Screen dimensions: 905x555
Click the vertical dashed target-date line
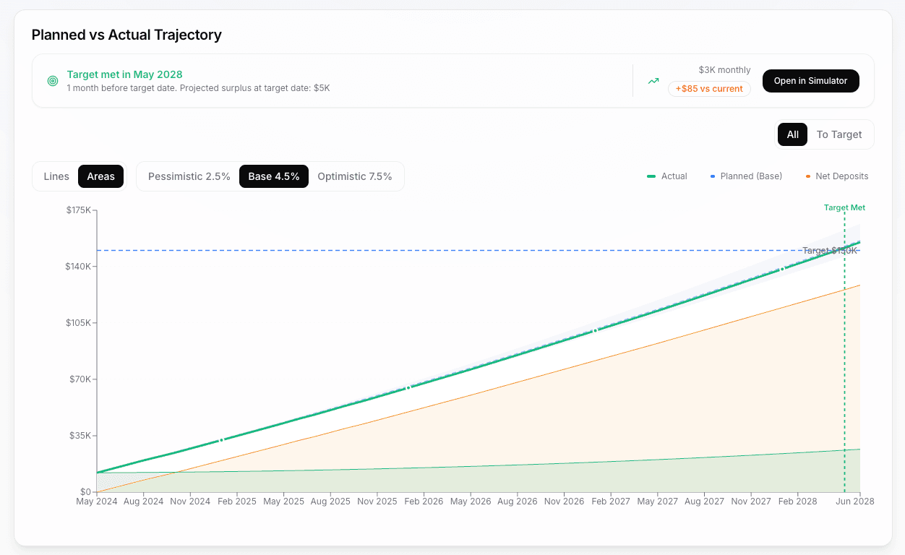tap(844, 361)
